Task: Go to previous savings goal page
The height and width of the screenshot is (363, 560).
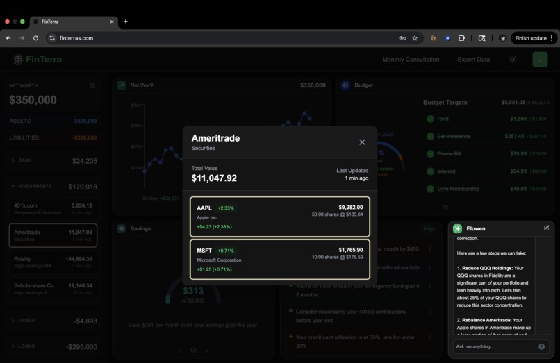Action: [180, 351]
